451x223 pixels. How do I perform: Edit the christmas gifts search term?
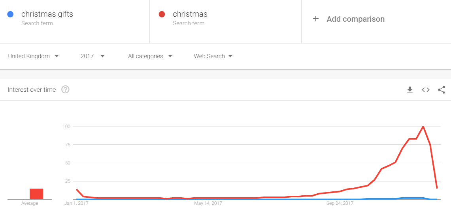47,14
